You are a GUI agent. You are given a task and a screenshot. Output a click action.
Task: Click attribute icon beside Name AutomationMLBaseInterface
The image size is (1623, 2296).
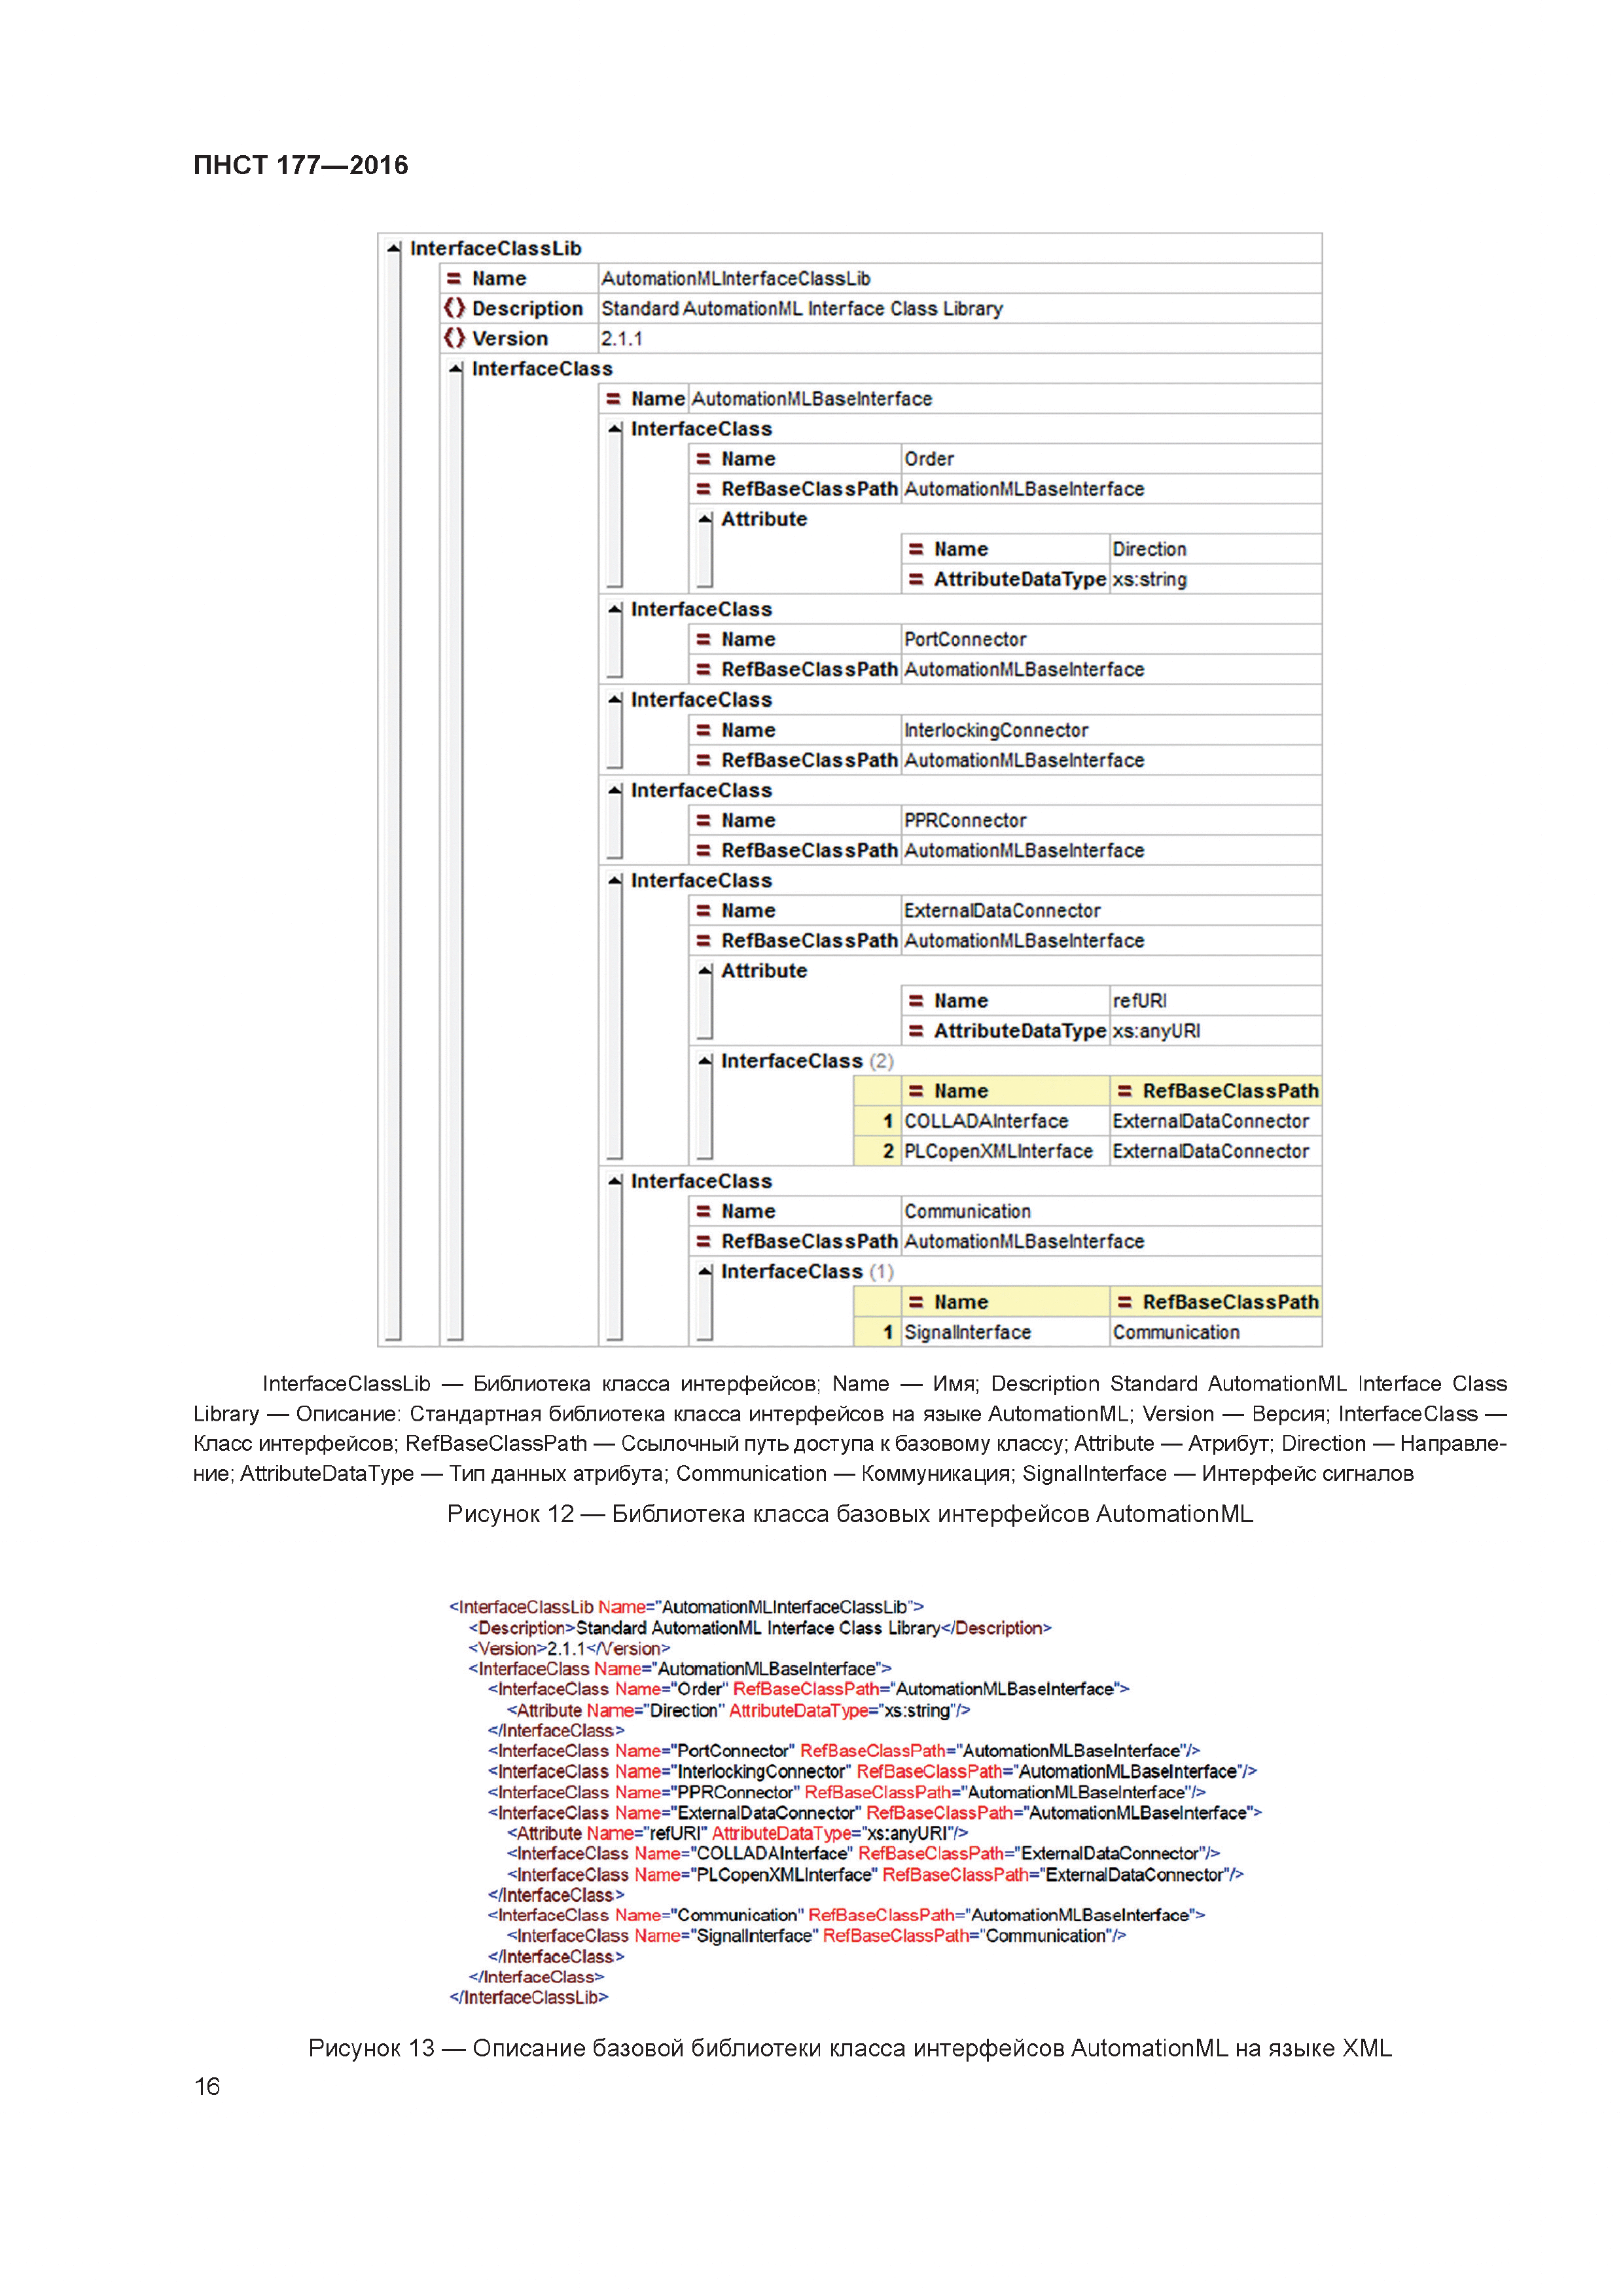614,399
